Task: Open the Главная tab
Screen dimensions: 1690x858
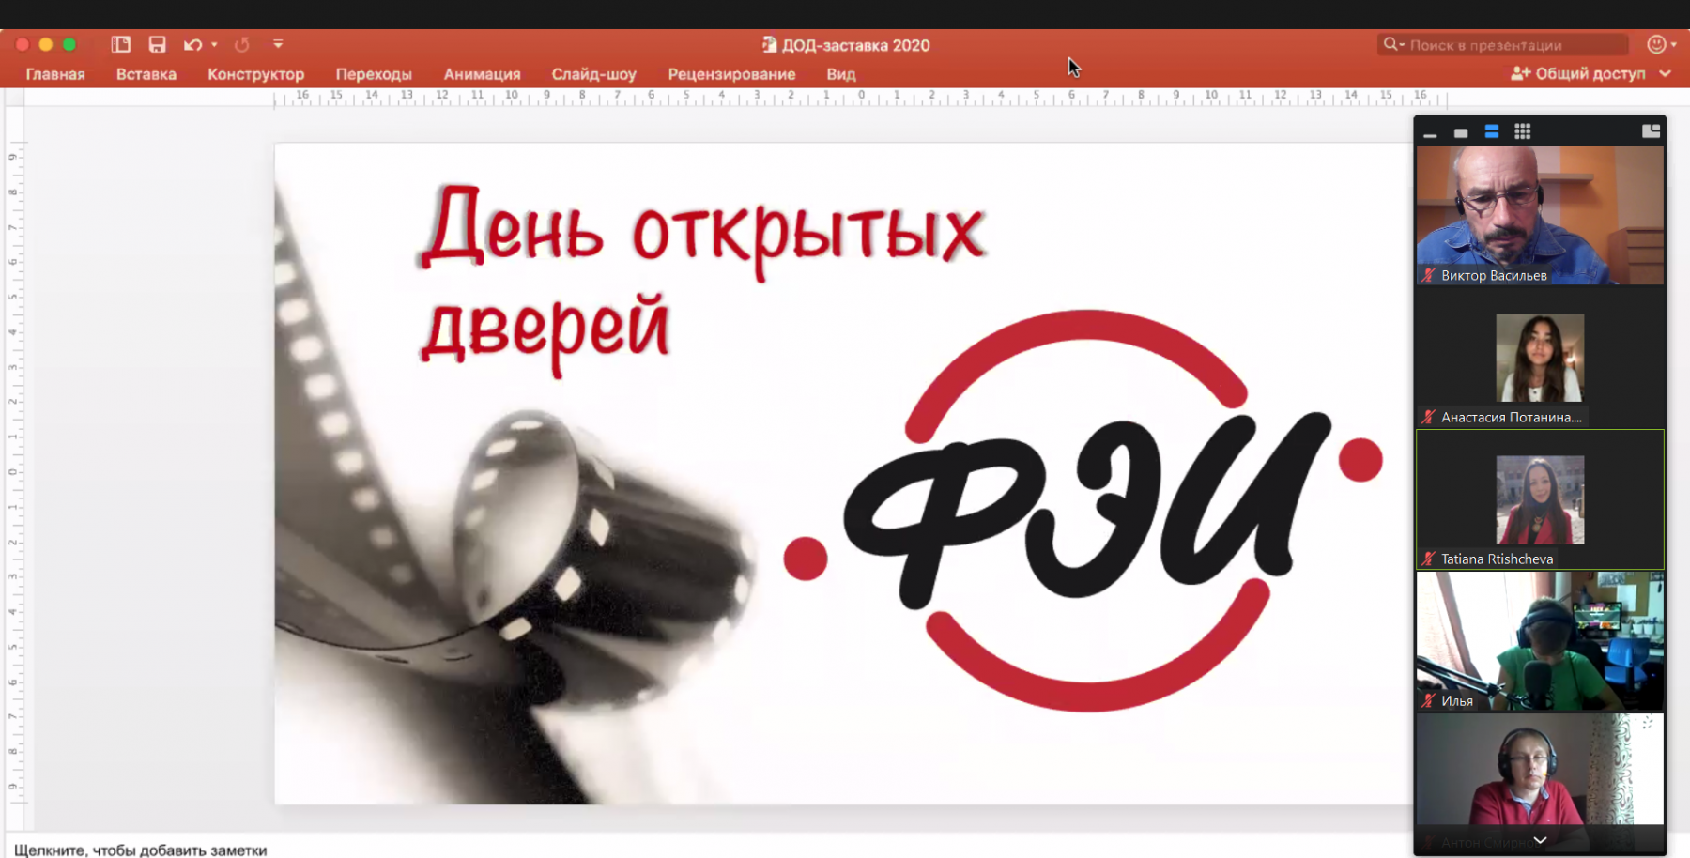Action: [x=55, y=74]
